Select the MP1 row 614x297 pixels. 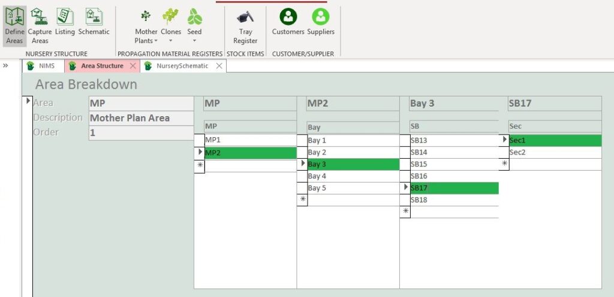pyautogui.click(x=250, y=140)
